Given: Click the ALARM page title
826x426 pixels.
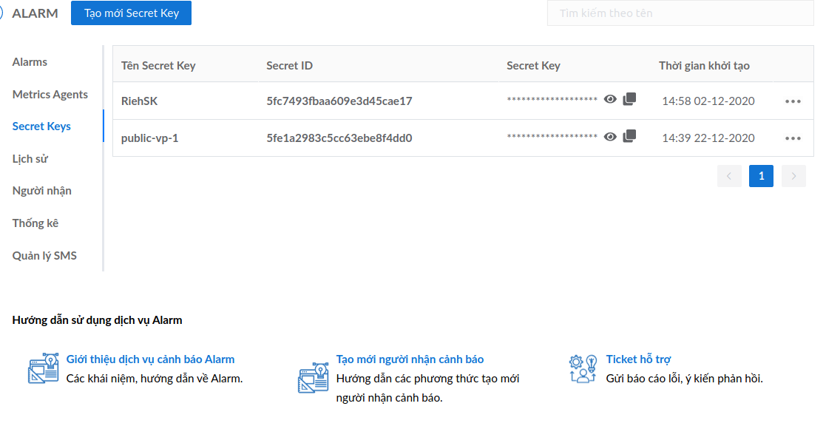Looking at the screenshot, I should 35,13.
